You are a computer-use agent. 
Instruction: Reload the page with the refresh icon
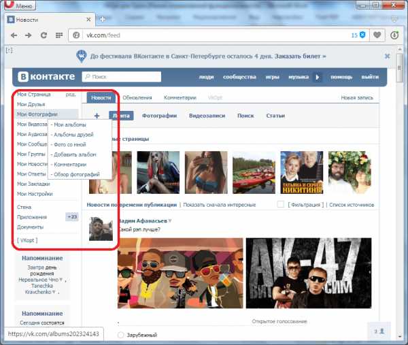(x=44, y=35)
